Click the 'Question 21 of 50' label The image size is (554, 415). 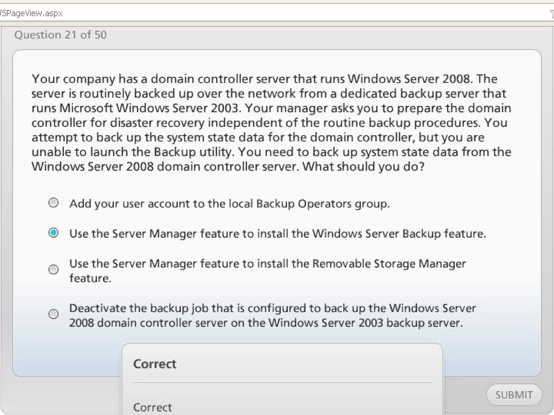point(61,35)
